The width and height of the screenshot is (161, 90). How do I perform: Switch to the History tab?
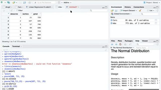[x=128, y=7]
